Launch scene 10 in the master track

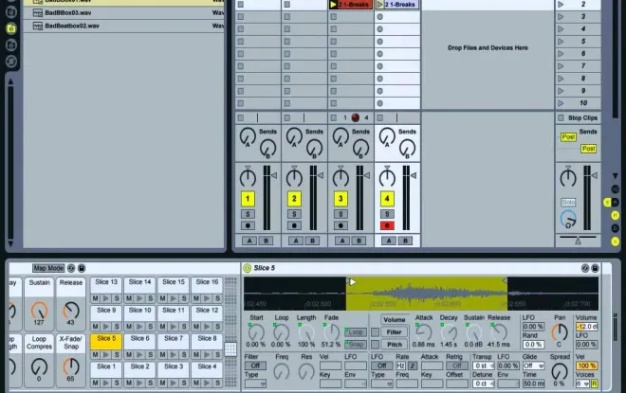coord(561,103)
